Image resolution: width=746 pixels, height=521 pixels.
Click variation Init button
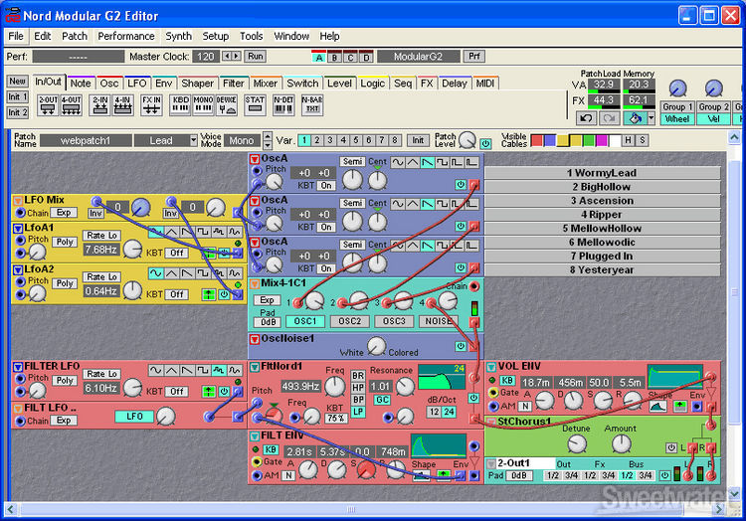(x=418, y=140)
